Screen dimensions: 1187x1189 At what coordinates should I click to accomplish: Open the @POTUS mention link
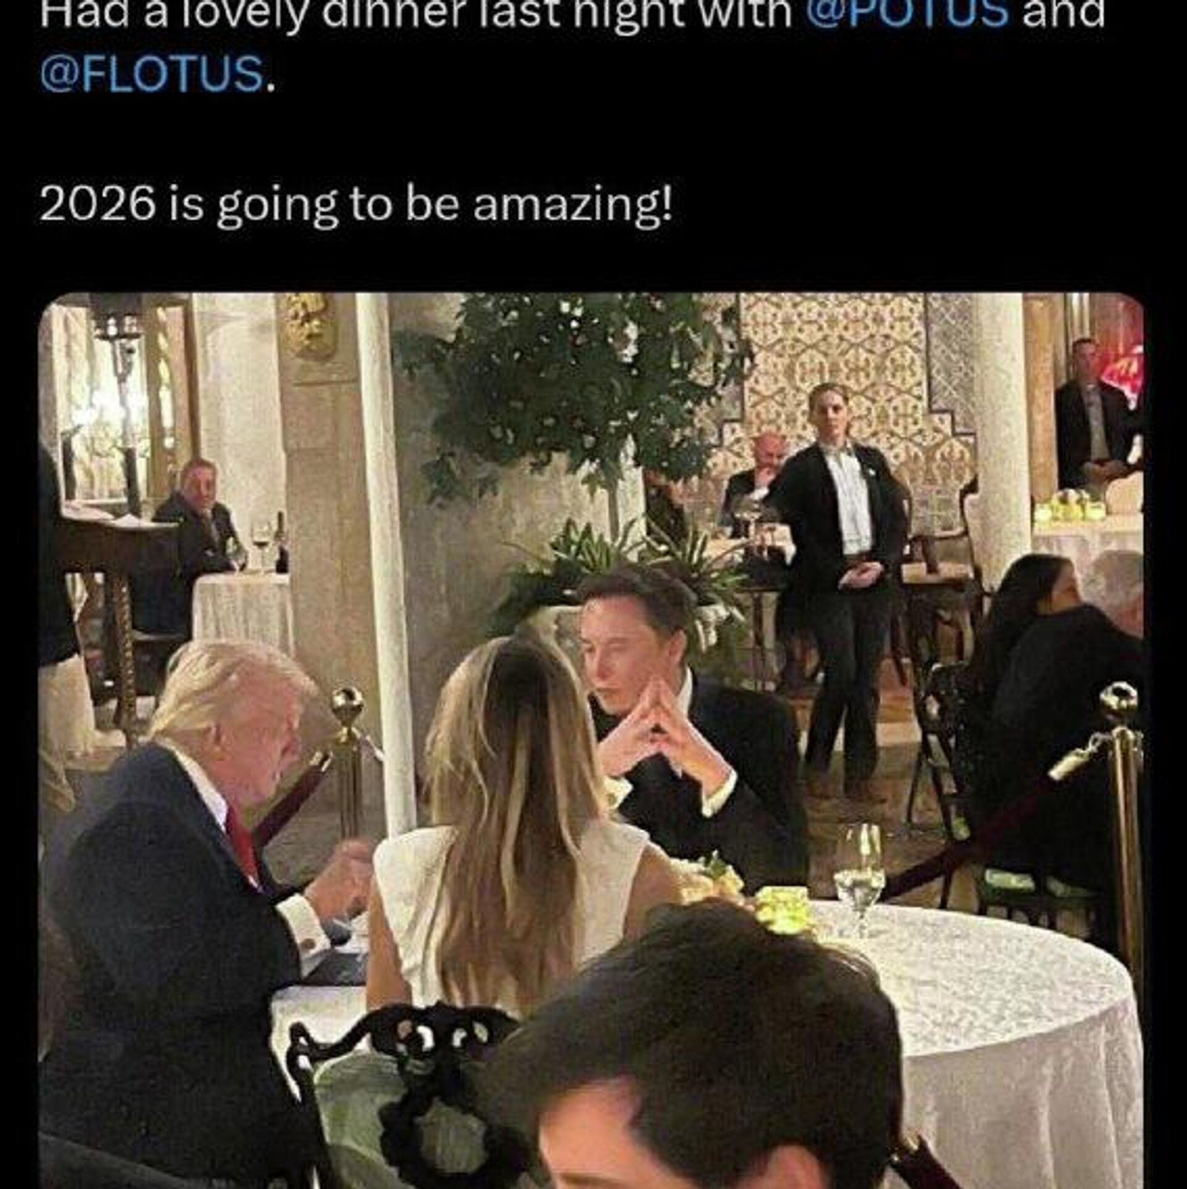[907, 14]
